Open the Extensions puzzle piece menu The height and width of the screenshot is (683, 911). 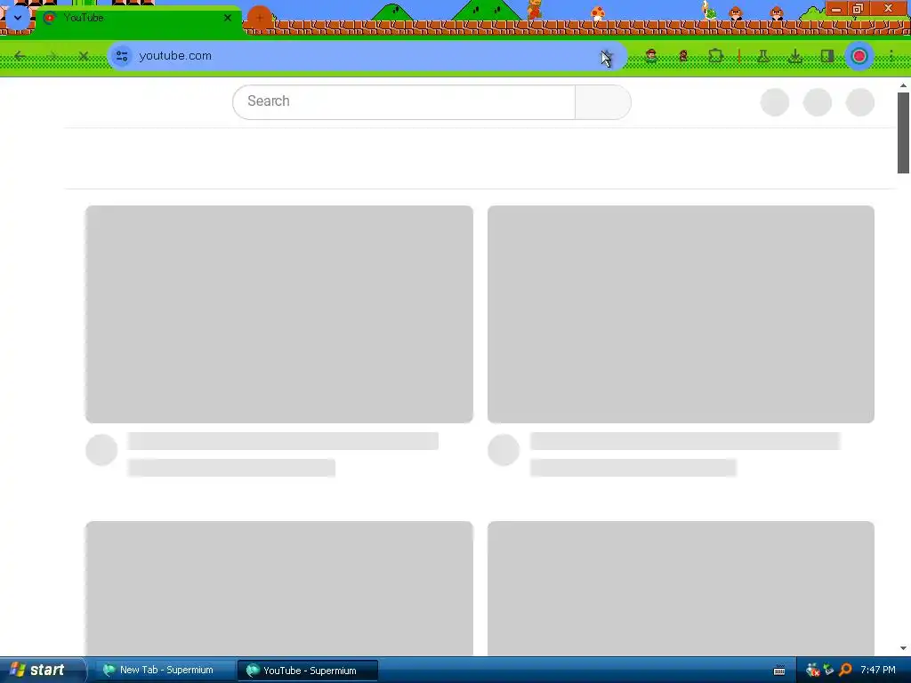pyautogui.click(x=716, y=56)
